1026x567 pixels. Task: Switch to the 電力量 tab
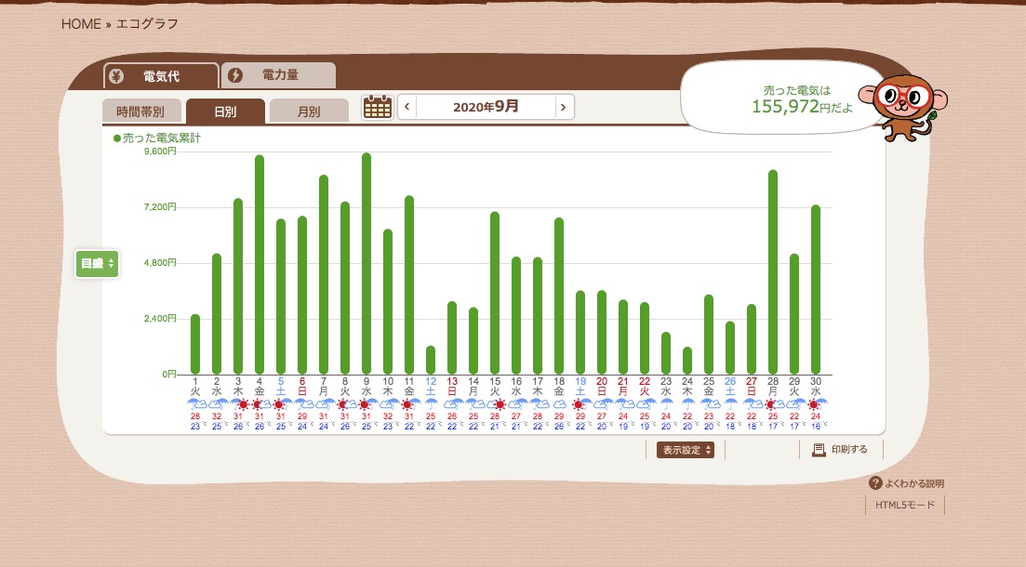pyautogui.click(x=279, y=75)
